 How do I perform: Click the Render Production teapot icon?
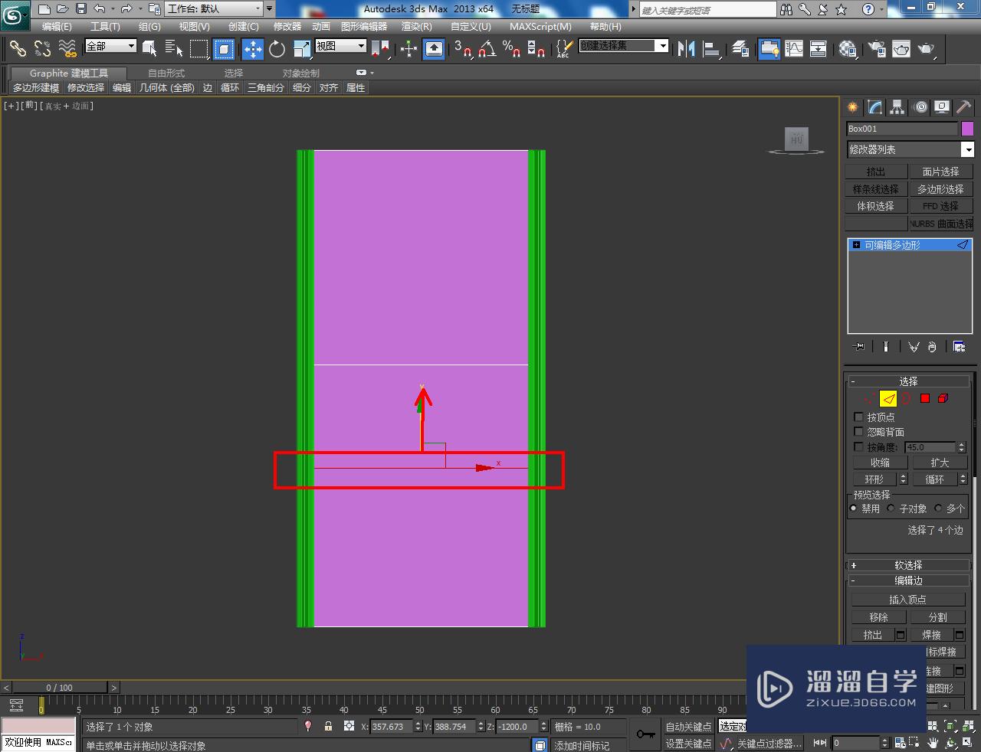coord(927,49)
